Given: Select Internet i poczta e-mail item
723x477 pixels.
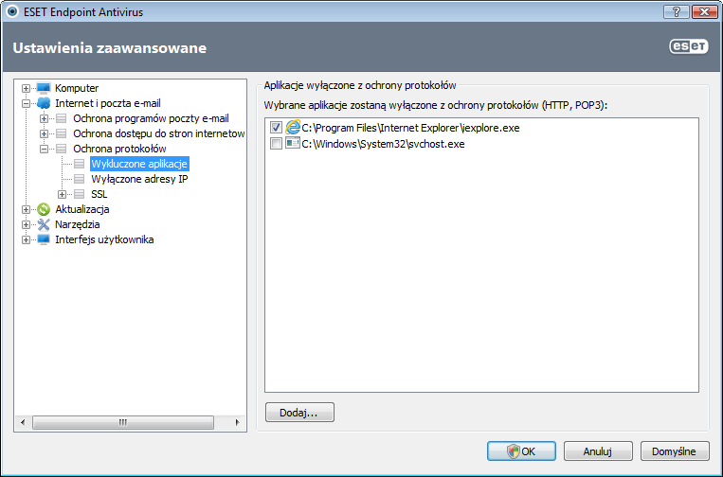Looking at the screenshot, I should (108, 103).
